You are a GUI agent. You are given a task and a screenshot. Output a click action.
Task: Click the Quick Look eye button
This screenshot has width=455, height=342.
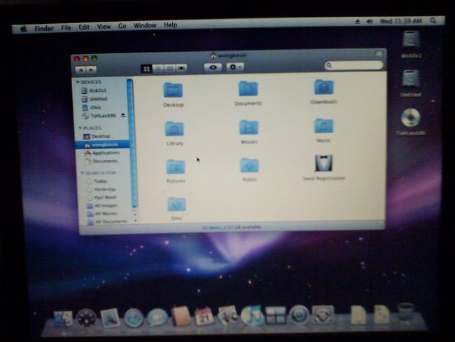213,67
